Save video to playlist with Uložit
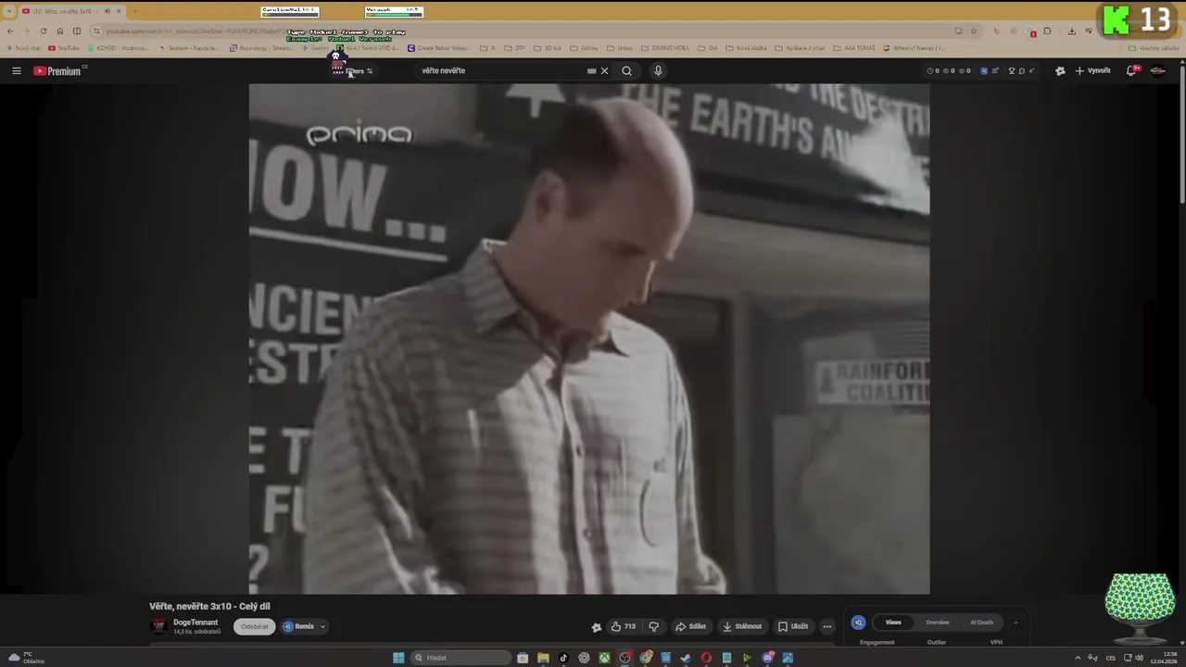Image resolution: width=1186 pixels, height=667 pixels. point(793,626)
